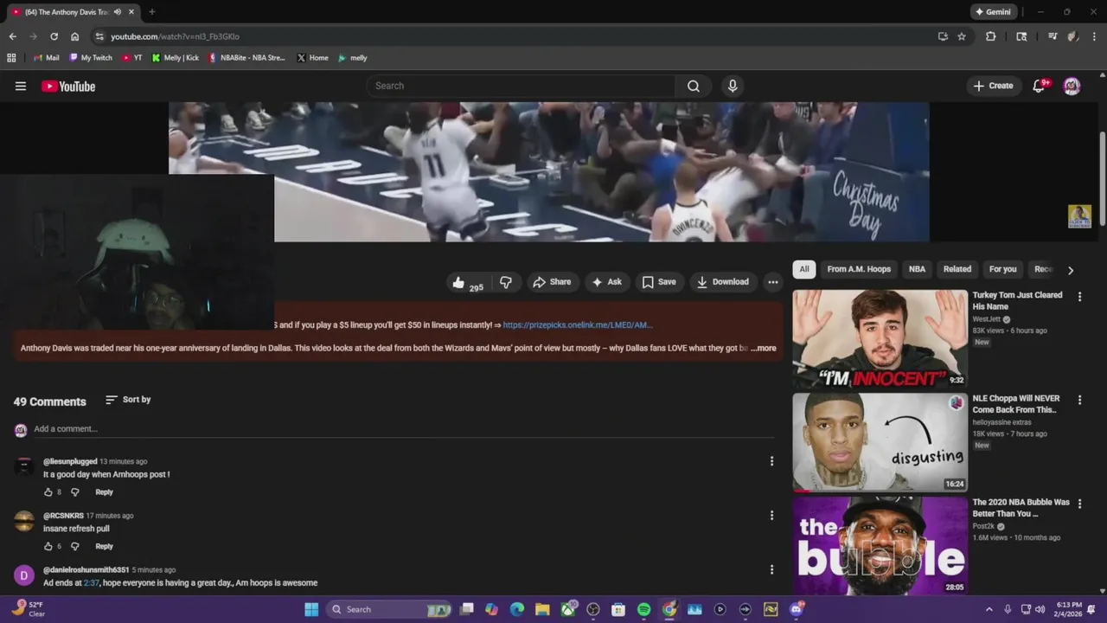Open Discord from the taskbar
Screen dimensions: 1107x623
[797, 609]
